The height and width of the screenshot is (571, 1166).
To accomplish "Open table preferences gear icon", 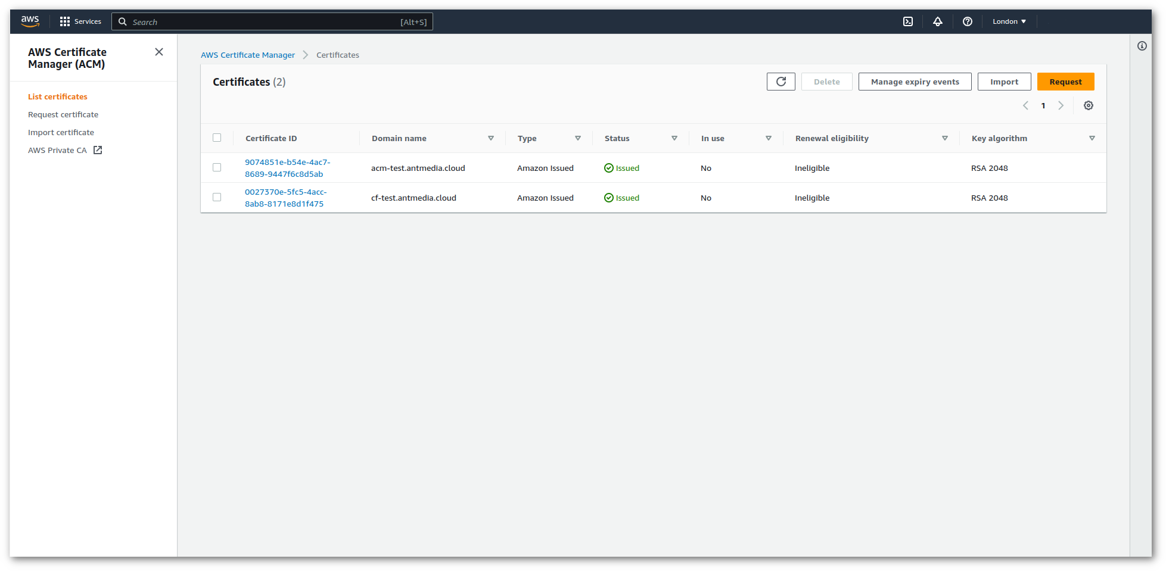I will click(1089, 105).
